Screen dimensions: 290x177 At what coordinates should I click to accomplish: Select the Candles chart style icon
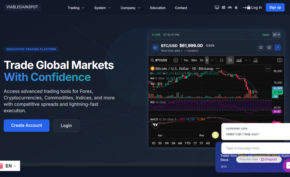pyautogui.click(x=230, y=60)
